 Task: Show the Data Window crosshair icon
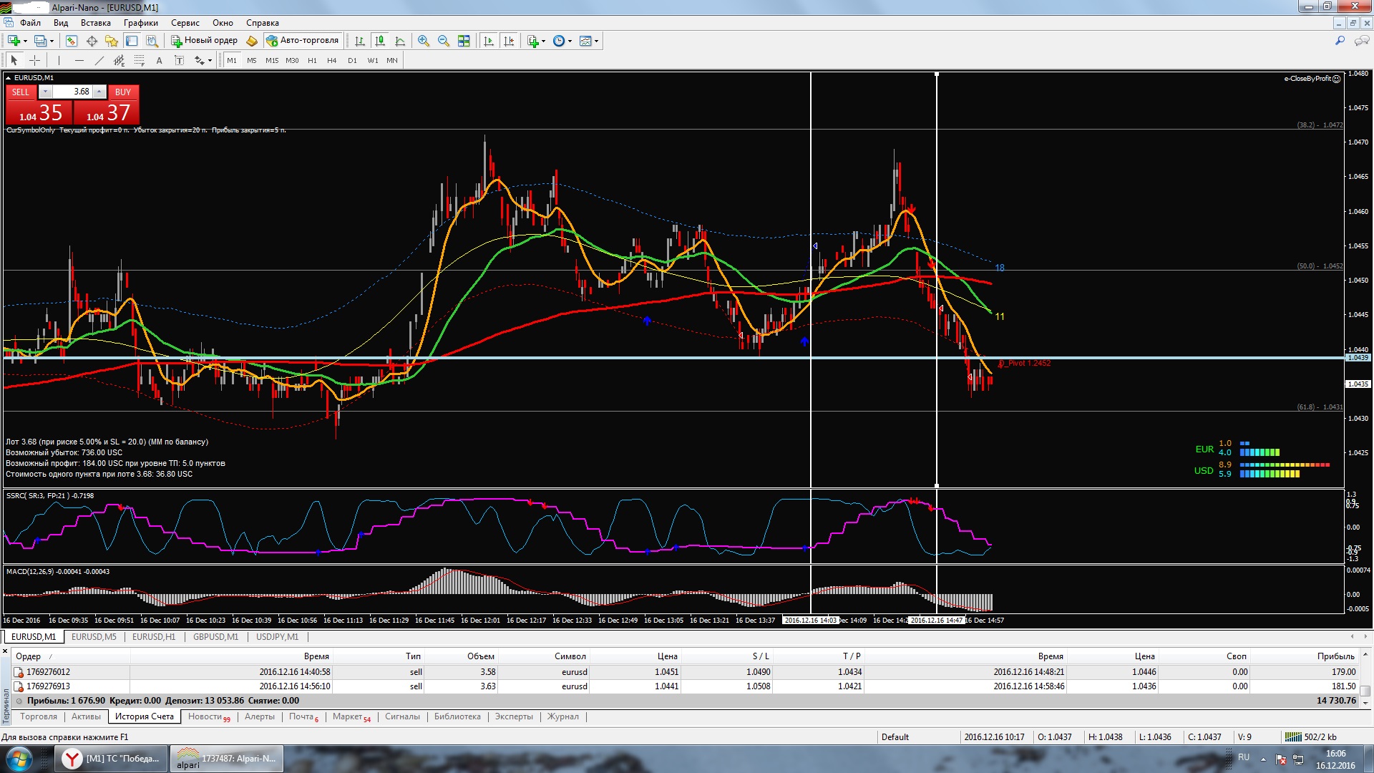[92, 41]
